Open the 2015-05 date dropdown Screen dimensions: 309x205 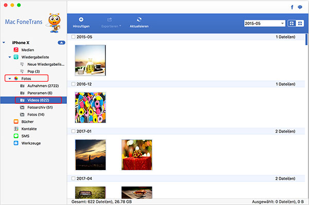[x=265, y=24]
